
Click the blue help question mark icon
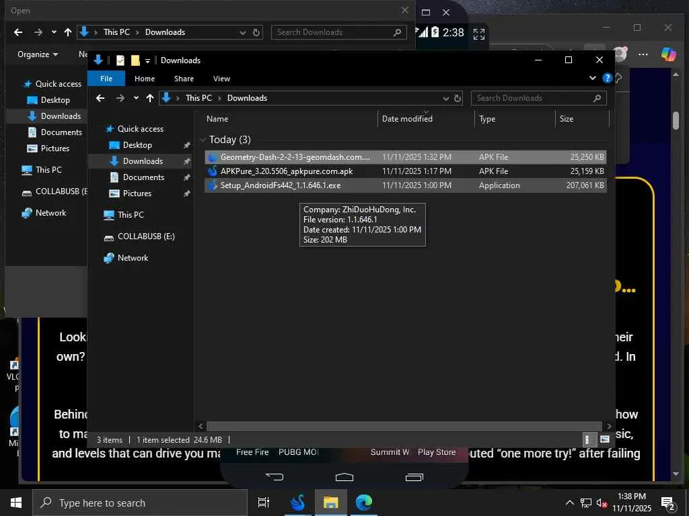(607, 78)
